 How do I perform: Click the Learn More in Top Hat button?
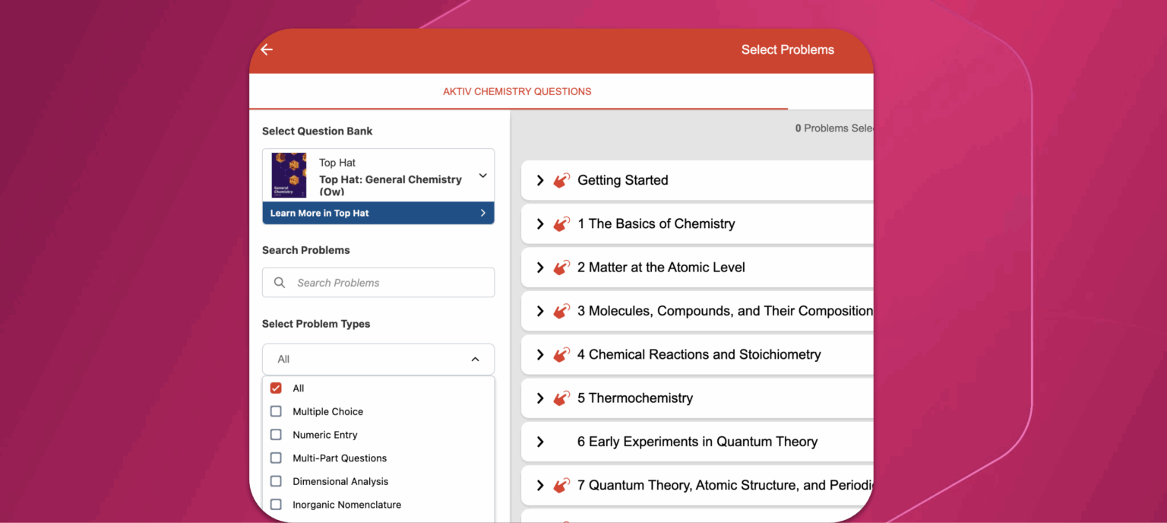pyautogui.click(x=378, y=213)
